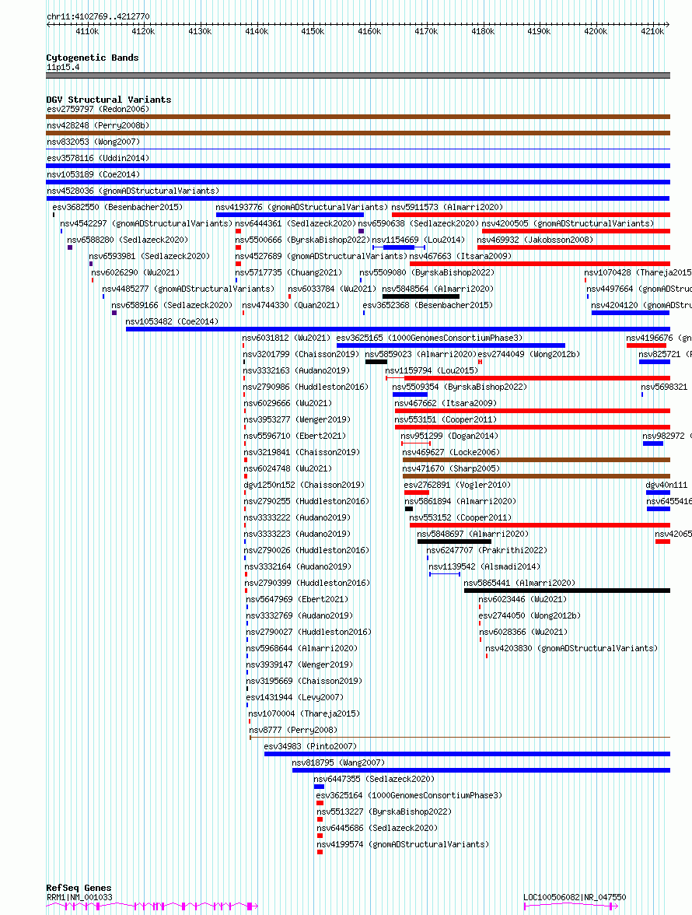Select nsv6589166 (Sedlazeck2020) label

(172, 305)
